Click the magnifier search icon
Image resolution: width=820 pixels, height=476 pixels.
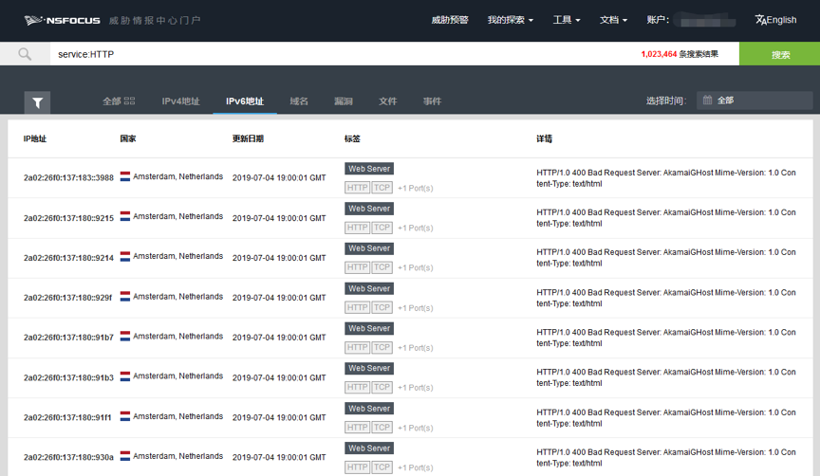(x=25, y=54)
